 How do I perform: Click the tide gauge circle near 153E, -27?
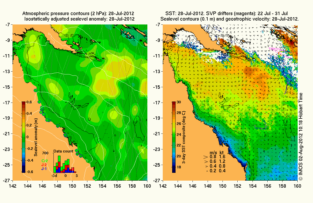pos(94,178)
